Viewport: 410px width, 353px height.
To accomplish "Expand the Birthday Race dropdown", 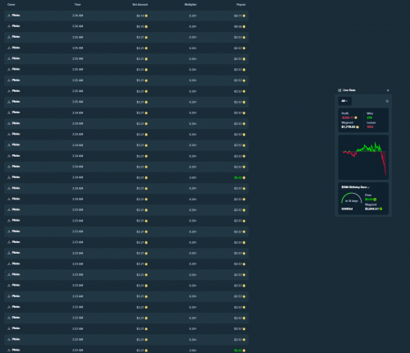I will tap(355, 187).
